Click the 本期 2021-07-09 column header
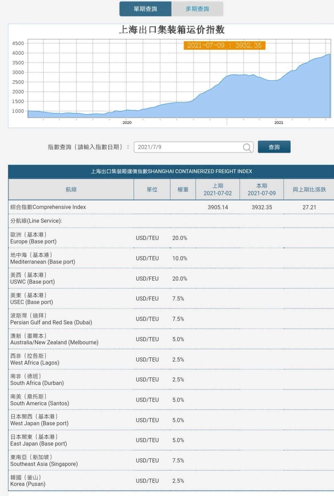Image resolution: width=334 pixels, height=496 pixels. [261, 189]
